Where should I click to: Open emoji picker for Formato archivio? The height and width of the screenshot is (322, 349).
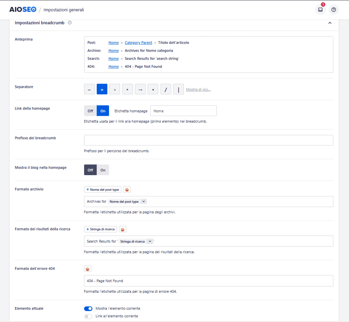[x=127, y=189]
